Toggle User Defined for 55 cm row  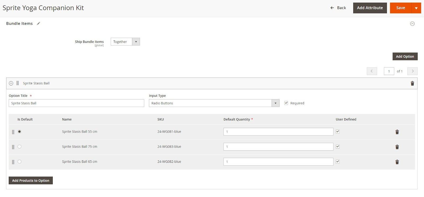(338, 131)
